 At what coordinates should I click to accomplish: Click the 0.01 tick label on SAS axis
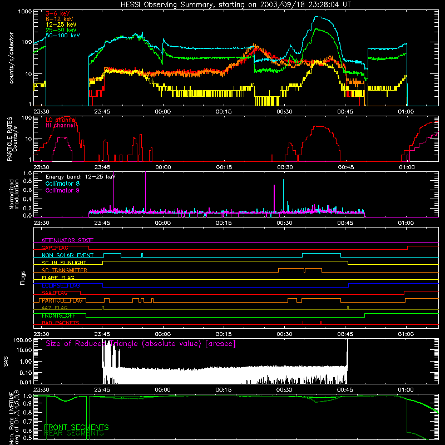[x=26, y=382]
